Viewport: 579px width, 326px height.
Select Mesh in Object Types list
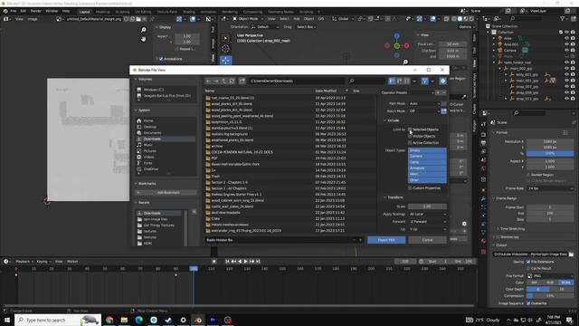tap(427, 174)
